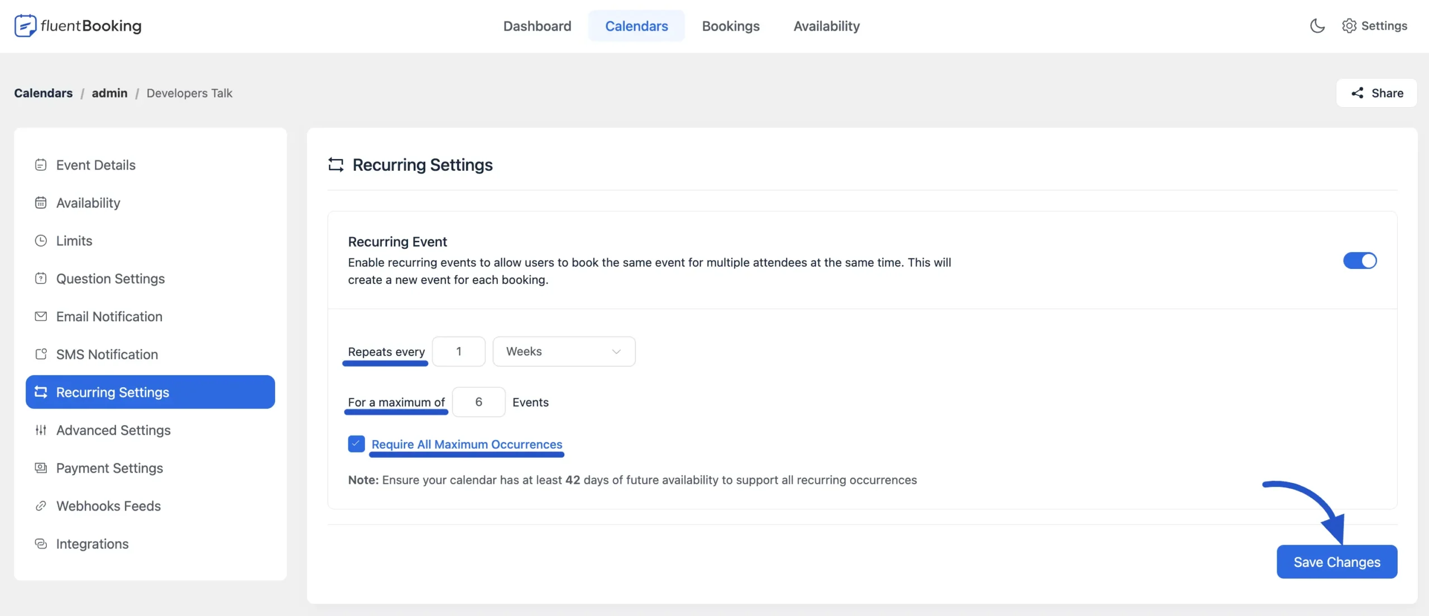Image resolution: width=1429 pixels, height=616 pixels.
Task: Click the maximum events number field
Action: [478, 402]
